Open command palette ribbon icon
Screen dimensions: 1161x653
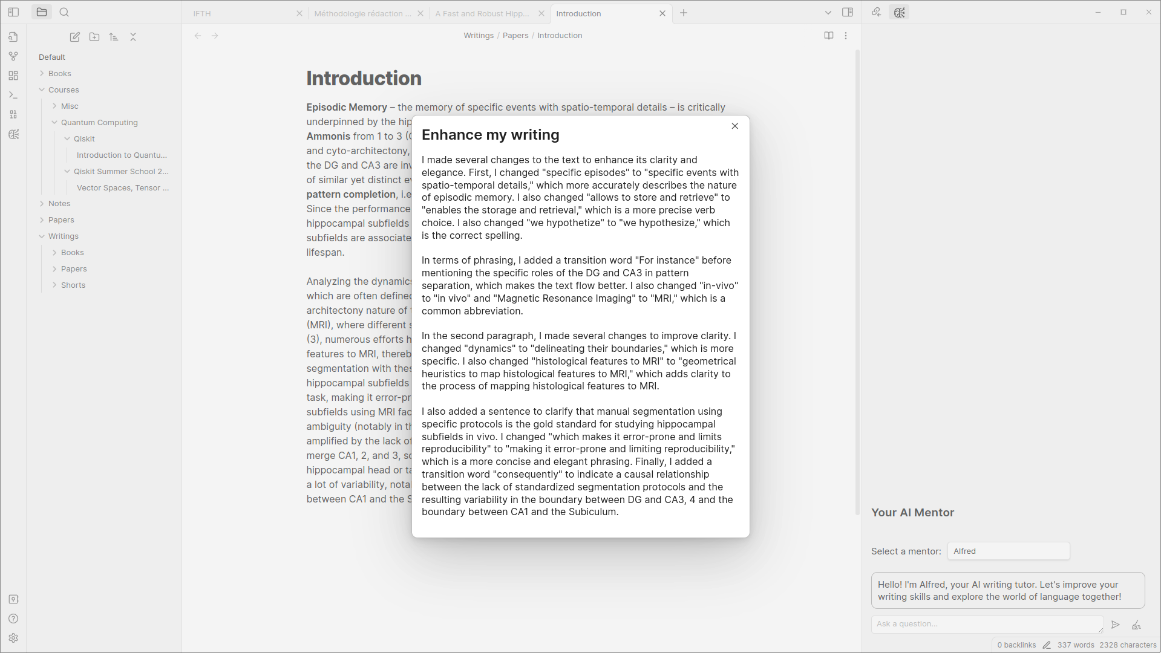coord(13,95)
